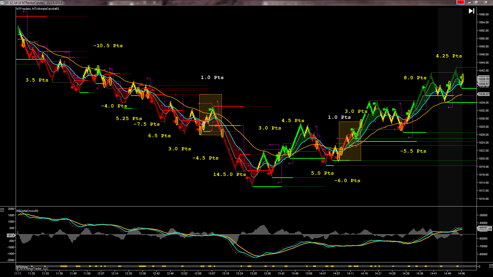The width and height of the screenshot is (493, 277).
Task: Click the 13:07 time axis label
Action: (212, 273)
